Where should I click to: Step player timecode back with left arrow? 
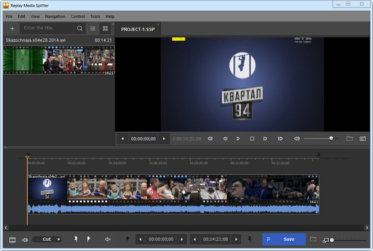(122, 138)
